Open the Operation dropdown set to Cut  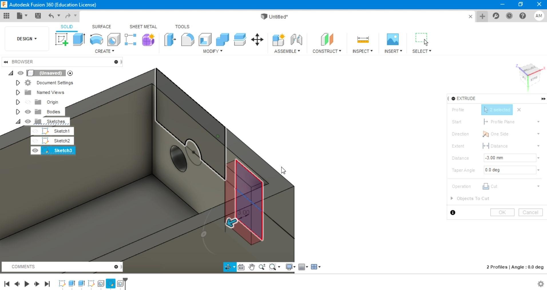[512, 186]
